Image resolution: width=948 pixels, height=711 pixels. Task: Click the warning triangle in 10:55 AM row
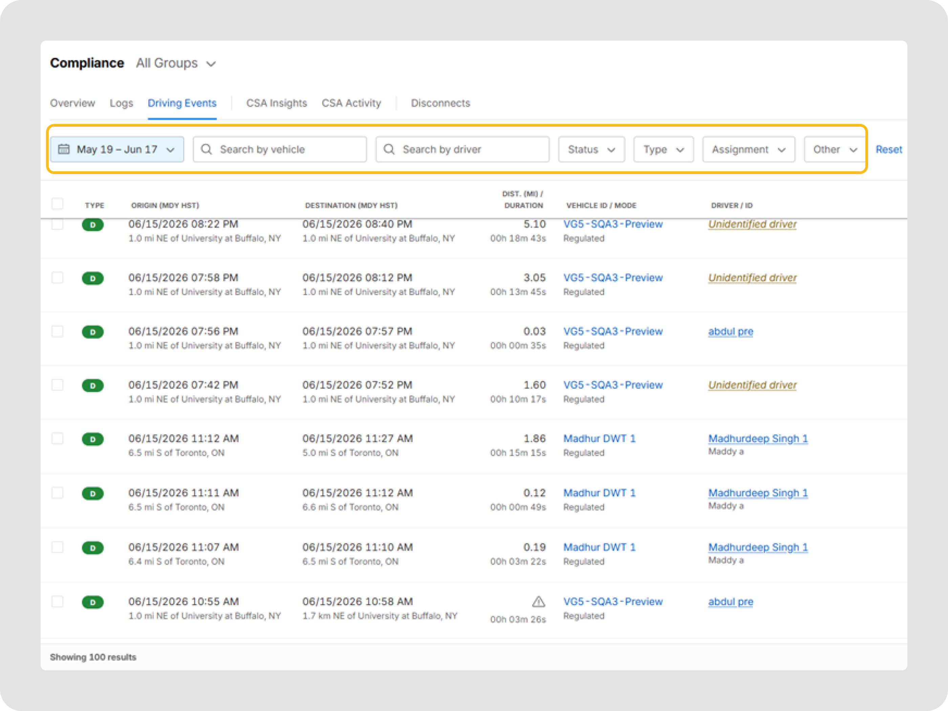(538, 602)
